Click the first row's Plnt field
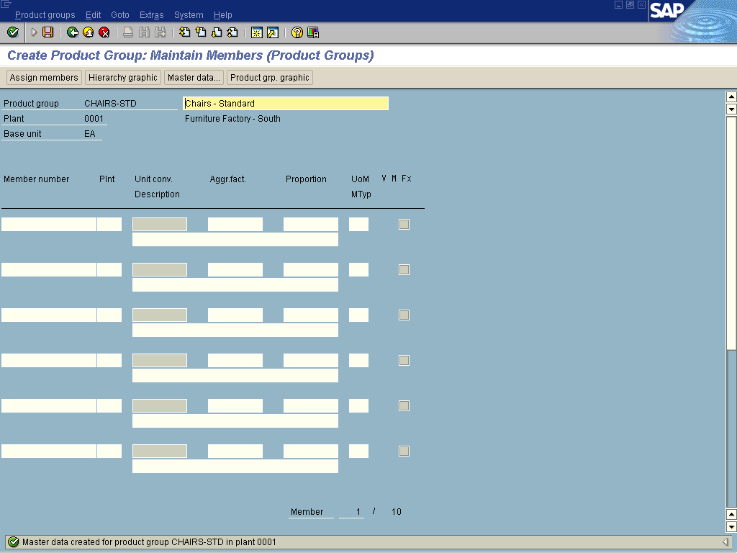 coord(109,225)
